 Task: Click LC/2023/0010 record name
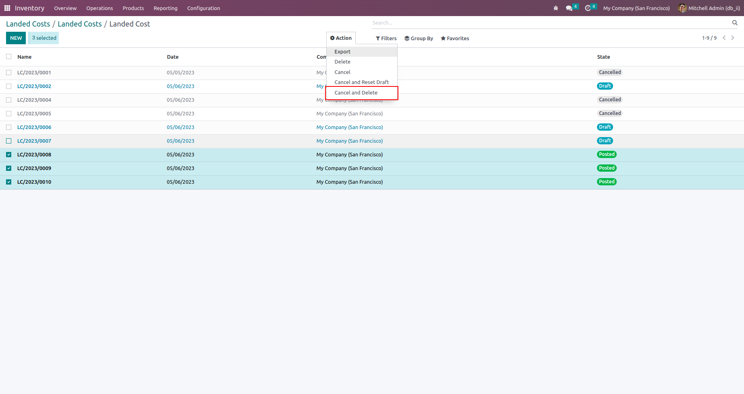[34, 182]
